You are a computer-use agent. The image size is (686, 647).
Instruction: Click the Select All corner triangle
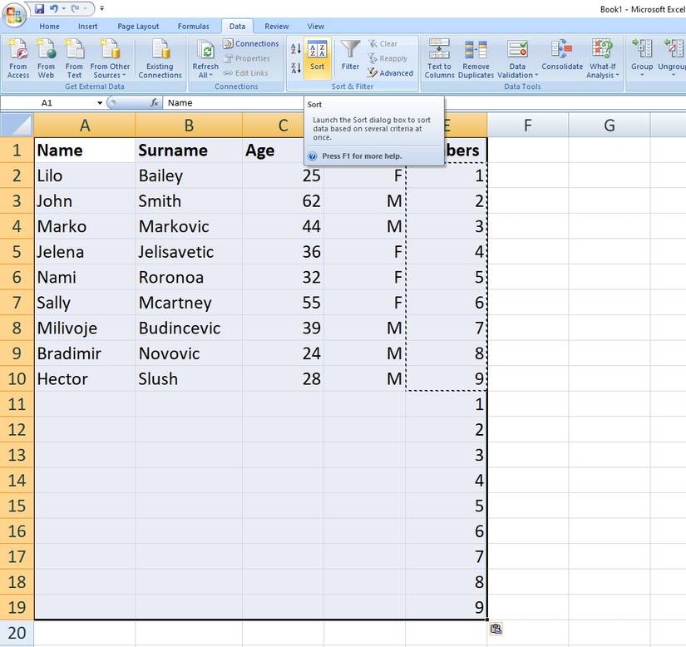coord(17,126)
